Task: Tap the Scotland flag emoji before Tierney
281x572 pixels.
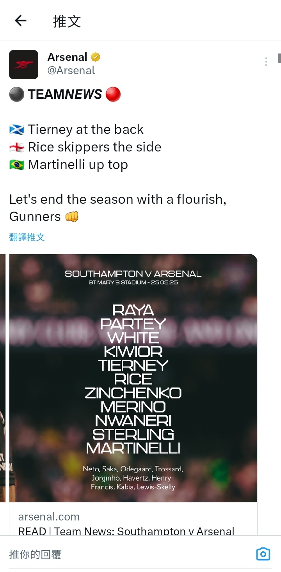Action: pos(17,129)
